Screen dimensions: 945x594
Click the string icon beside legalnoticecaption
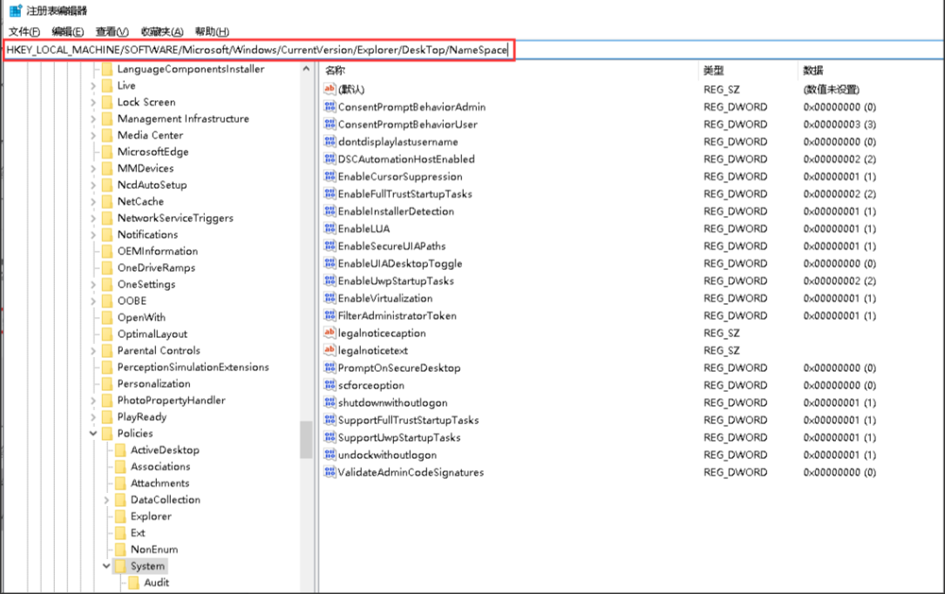[x=330, y=333]
